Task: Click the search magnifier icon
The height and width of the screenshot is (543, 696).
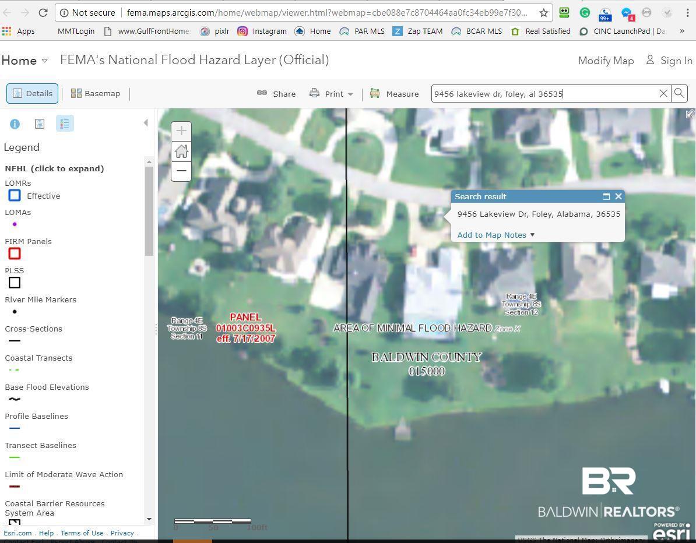Action: [x=679, y=94]
